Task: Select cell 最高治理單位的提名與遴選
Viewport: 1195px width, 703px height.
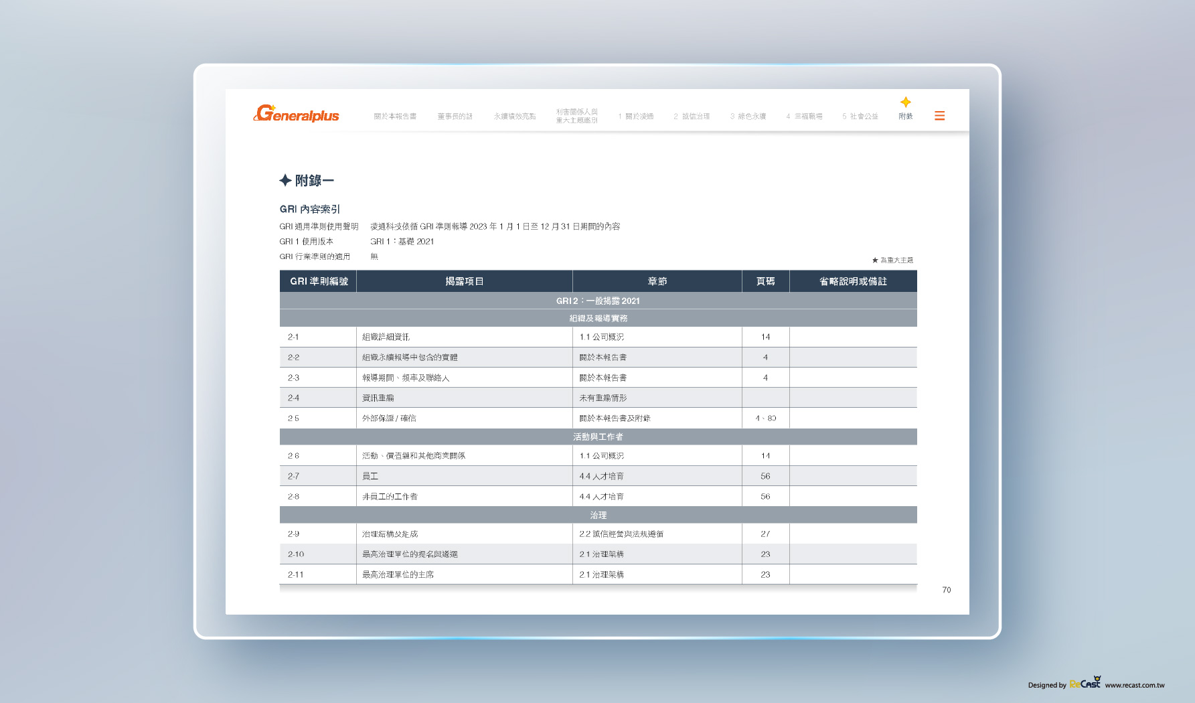Action: click(465, 554)
